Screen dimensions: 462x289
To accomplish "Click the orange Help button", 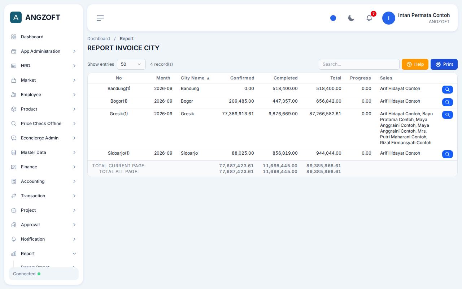I will click(x=415, y=64).
